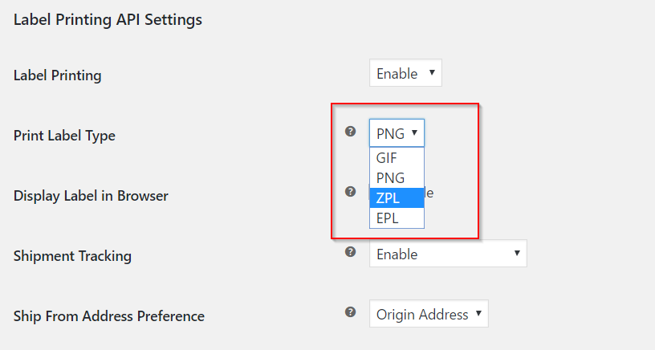Open the Shipment Tracking dropdown

pos(447,254)
